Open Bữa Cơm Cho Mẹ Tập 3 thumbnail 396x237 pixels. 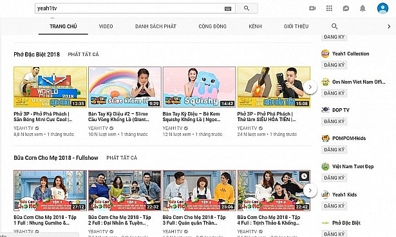199,190
